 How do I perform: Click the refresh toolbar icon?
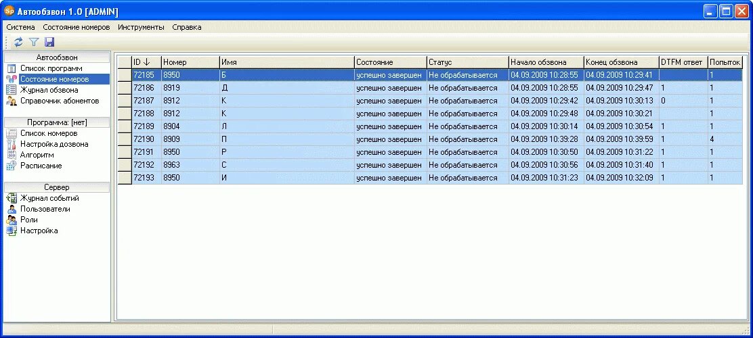tap(18, 42)
